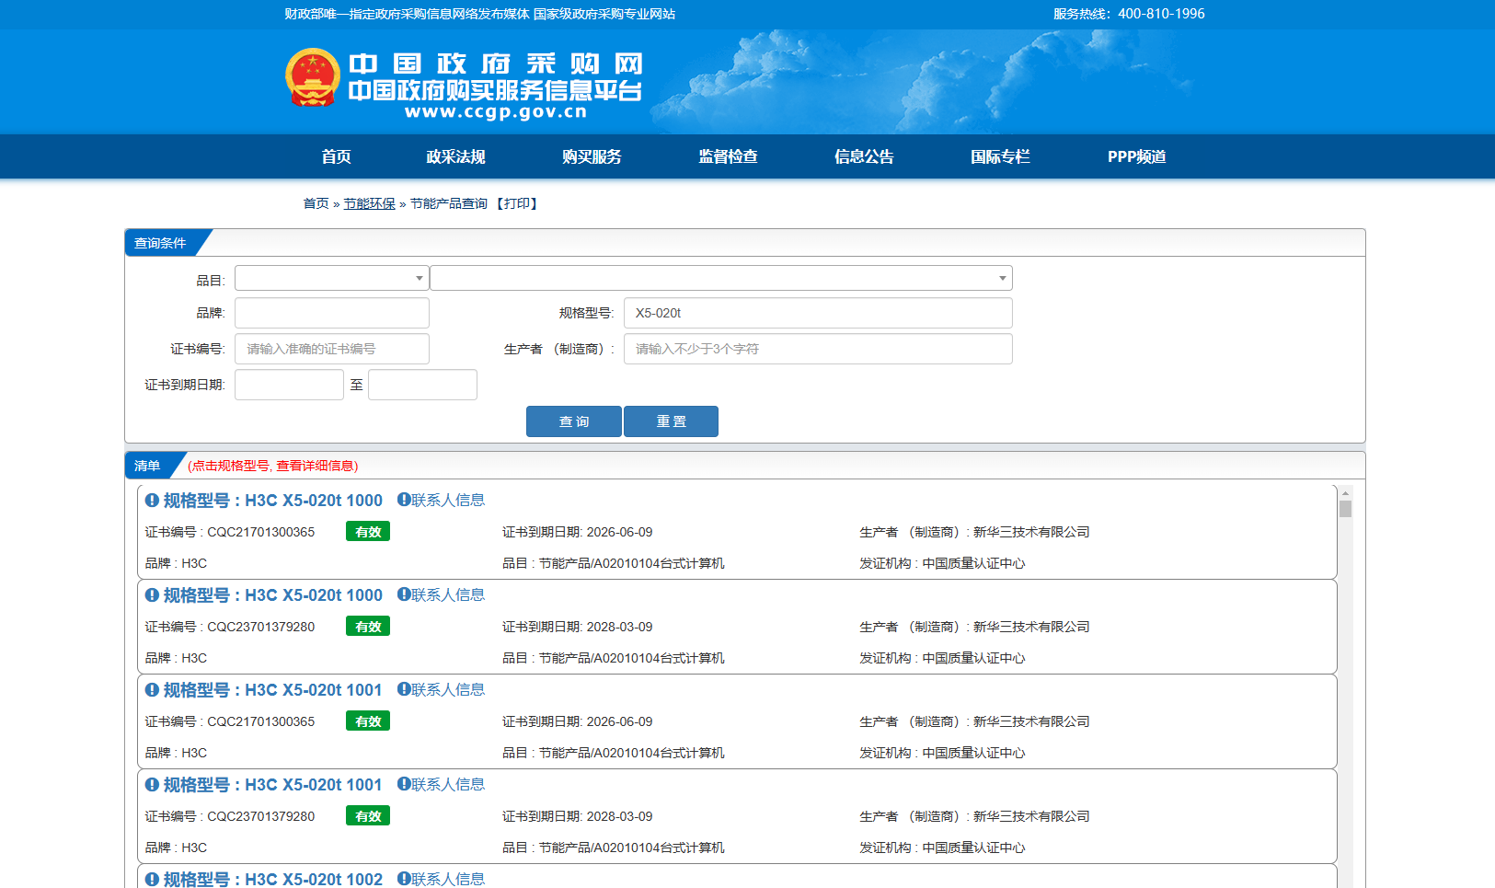The width and height of the screenshot is (1495, 888).
Task: Click contact info icon in X5-020t 1002 row
Action: coord(403,879)
